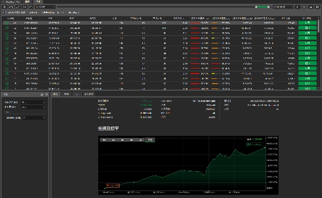Select the first time-range button above the chart

[104, 140]
